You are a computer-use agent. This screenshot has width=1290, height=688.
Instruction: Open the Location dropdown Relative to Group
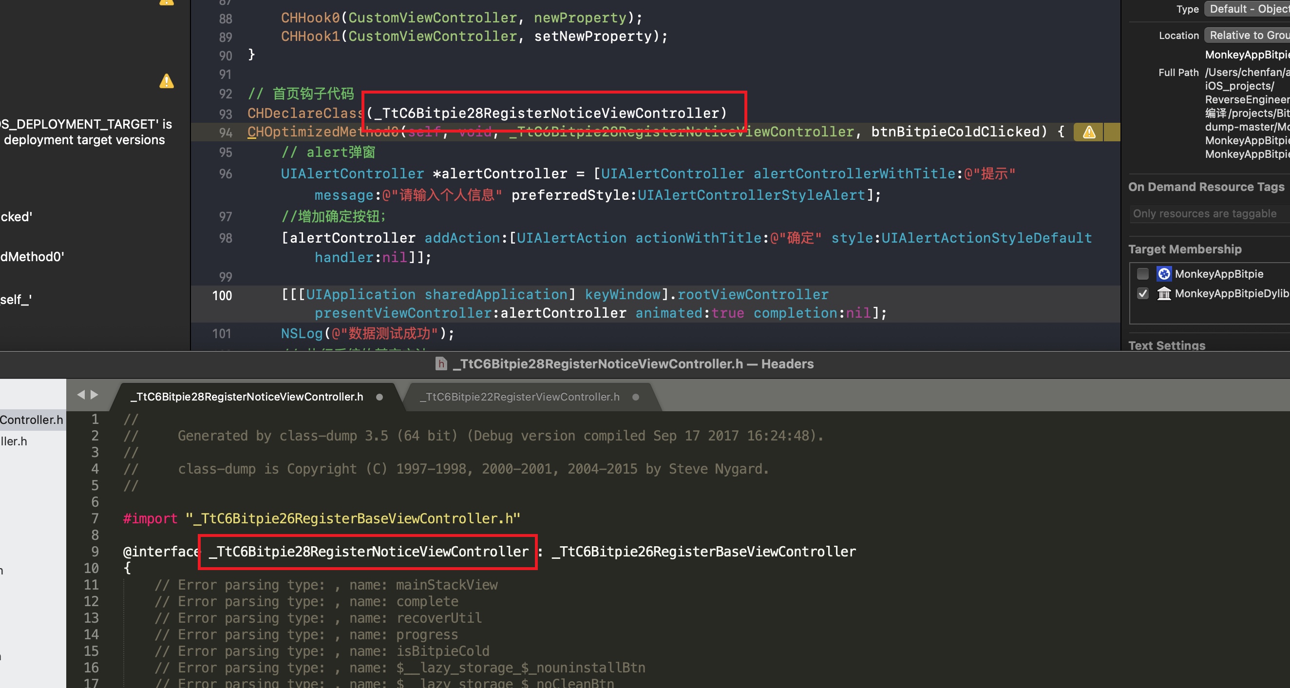click(1247, 35)
